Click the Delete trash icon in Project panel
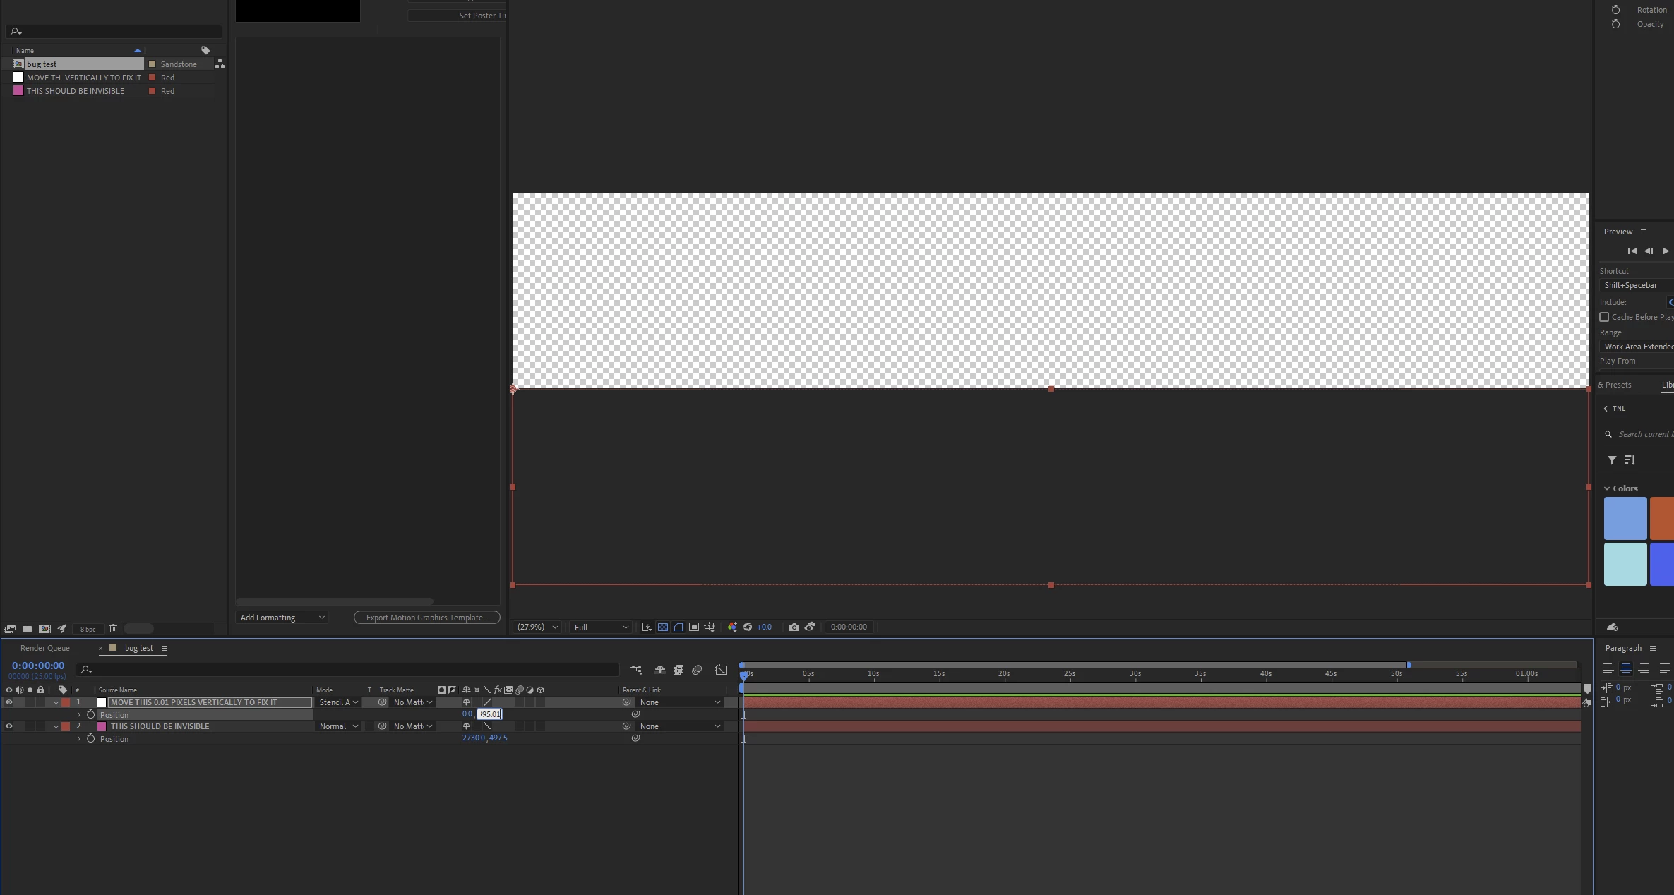Viewport: 1674px width, 895px height. pos(113,628)
